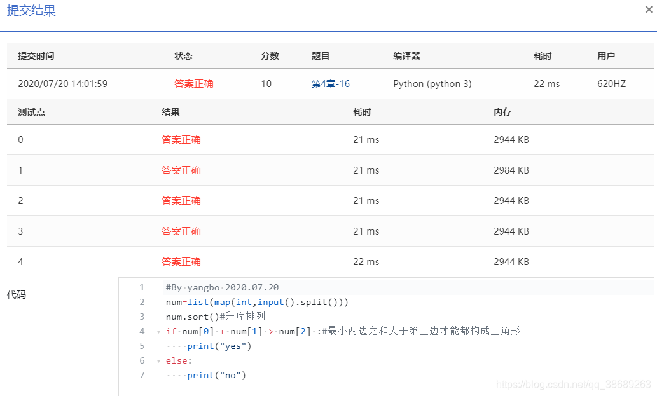Image resolution: width=657 pixels, height=396 pixels.
Task: Click the 状态 column header
Action: 183,56
